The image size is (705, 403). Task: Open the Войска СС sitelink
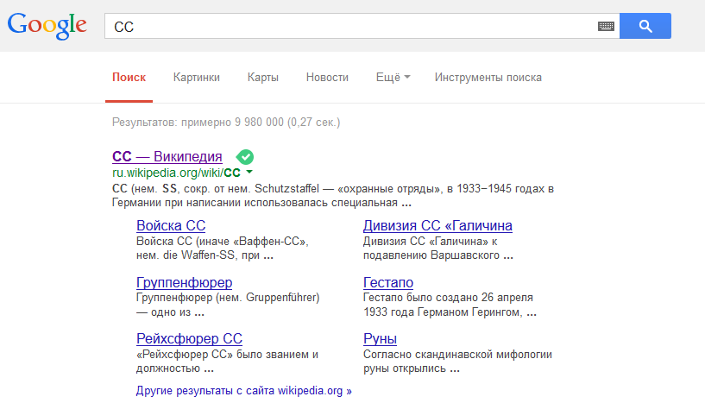171,225
